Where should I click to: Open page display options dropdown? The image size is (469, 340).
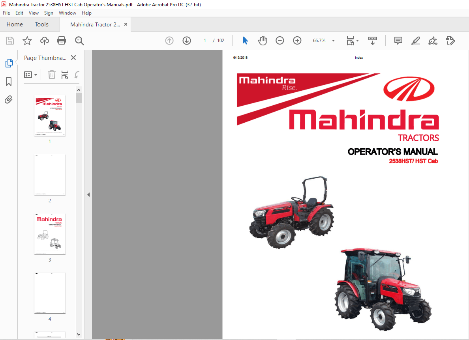(x=353, y=40)
